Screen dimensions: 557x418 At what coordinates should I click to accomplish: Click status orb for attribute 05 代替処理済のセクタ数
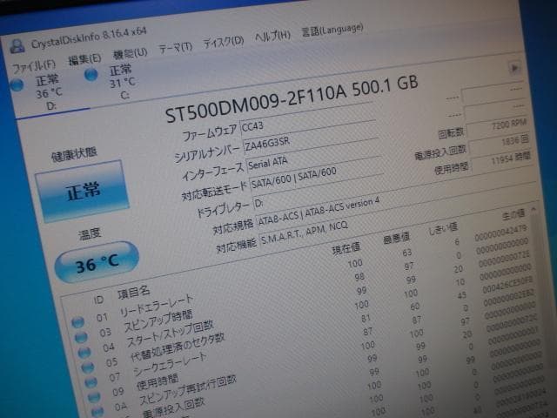pyautogui.click(x=87, y=367)
